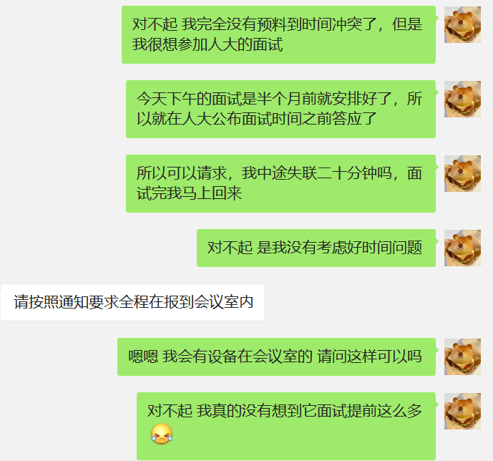This screenshot has width=493, height=461.
Task: Click avatar beside message '对不起 我完全没有预料到时间冲突了'
Action: [x=462, y=25]
